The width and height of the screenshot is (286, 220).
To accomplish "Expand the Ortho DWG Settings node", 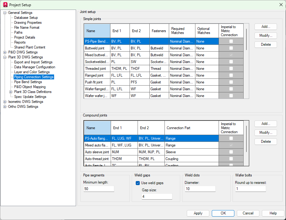I will point(5,107).
